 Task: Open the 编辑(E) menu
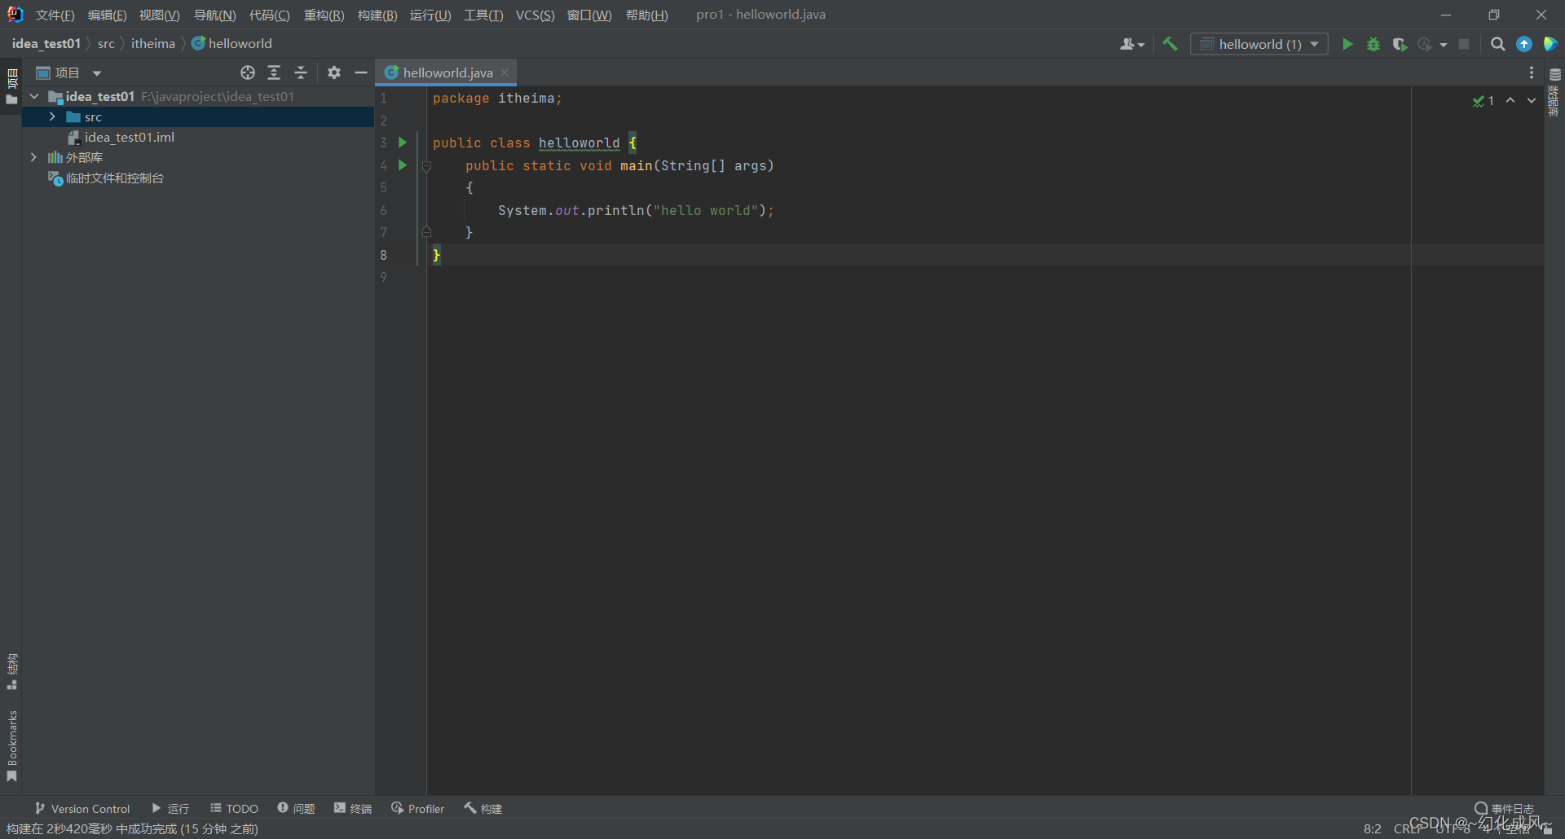[107, 15]
